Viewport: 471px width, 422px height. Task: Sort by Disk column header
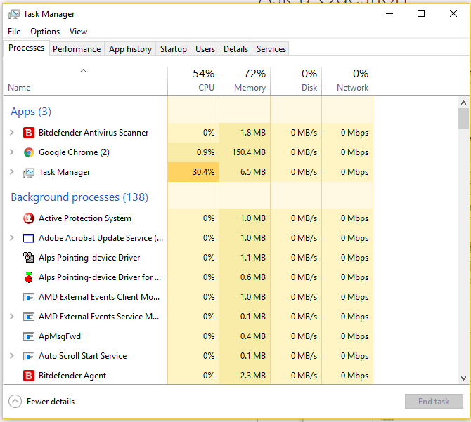[296, 81]
